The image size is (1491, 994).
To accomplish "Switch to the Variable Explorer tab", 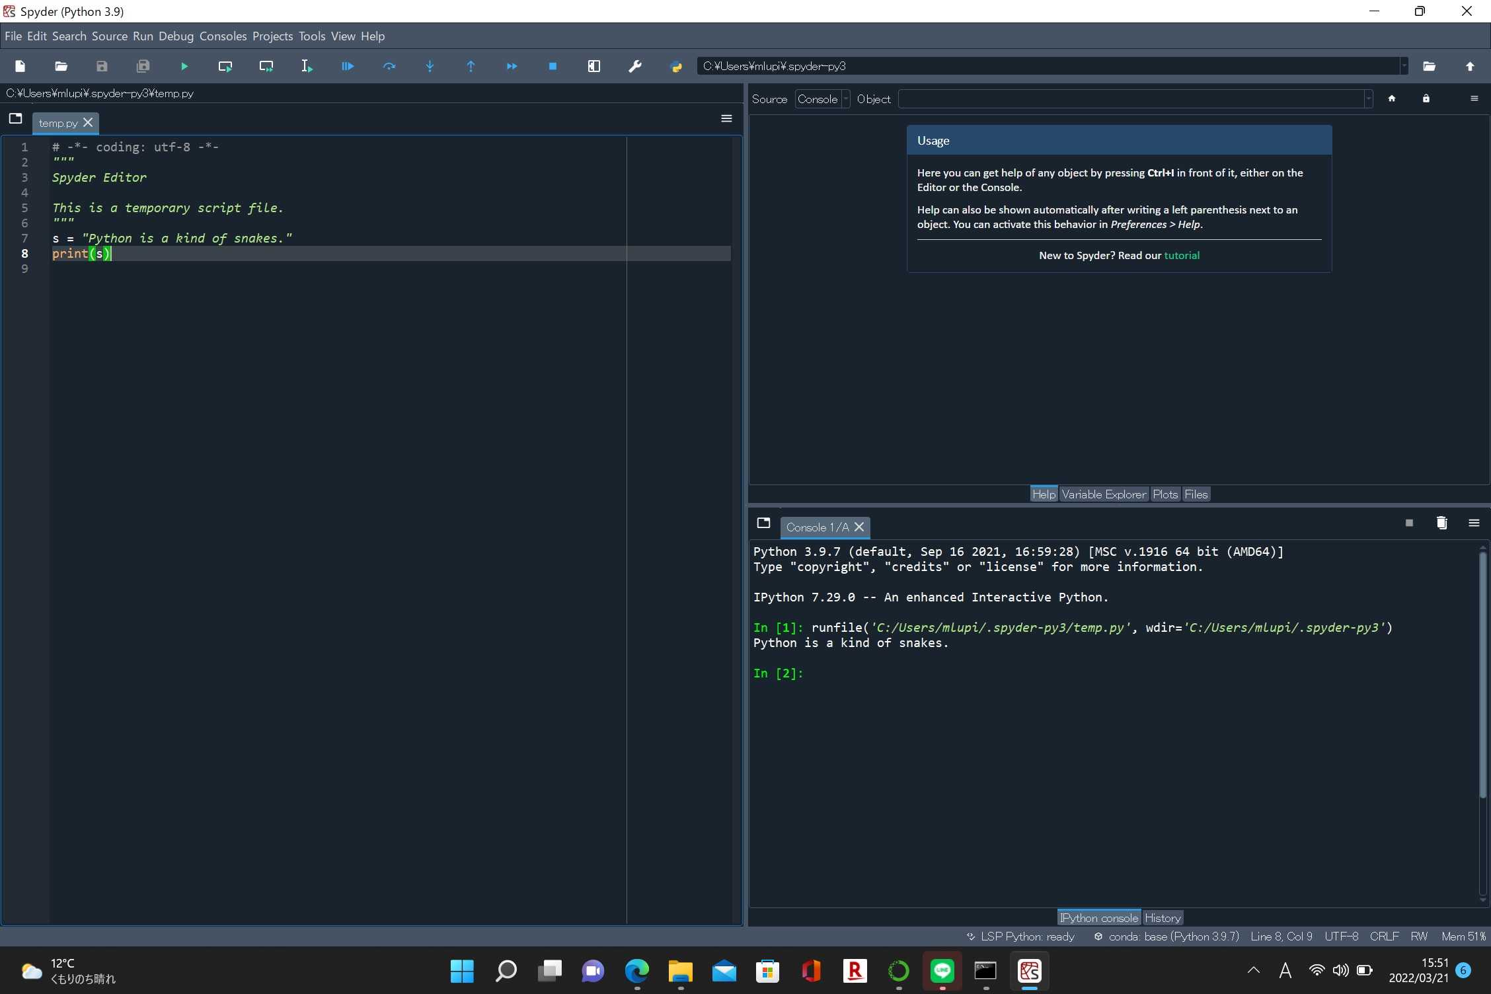I will tap(1104, 494).
